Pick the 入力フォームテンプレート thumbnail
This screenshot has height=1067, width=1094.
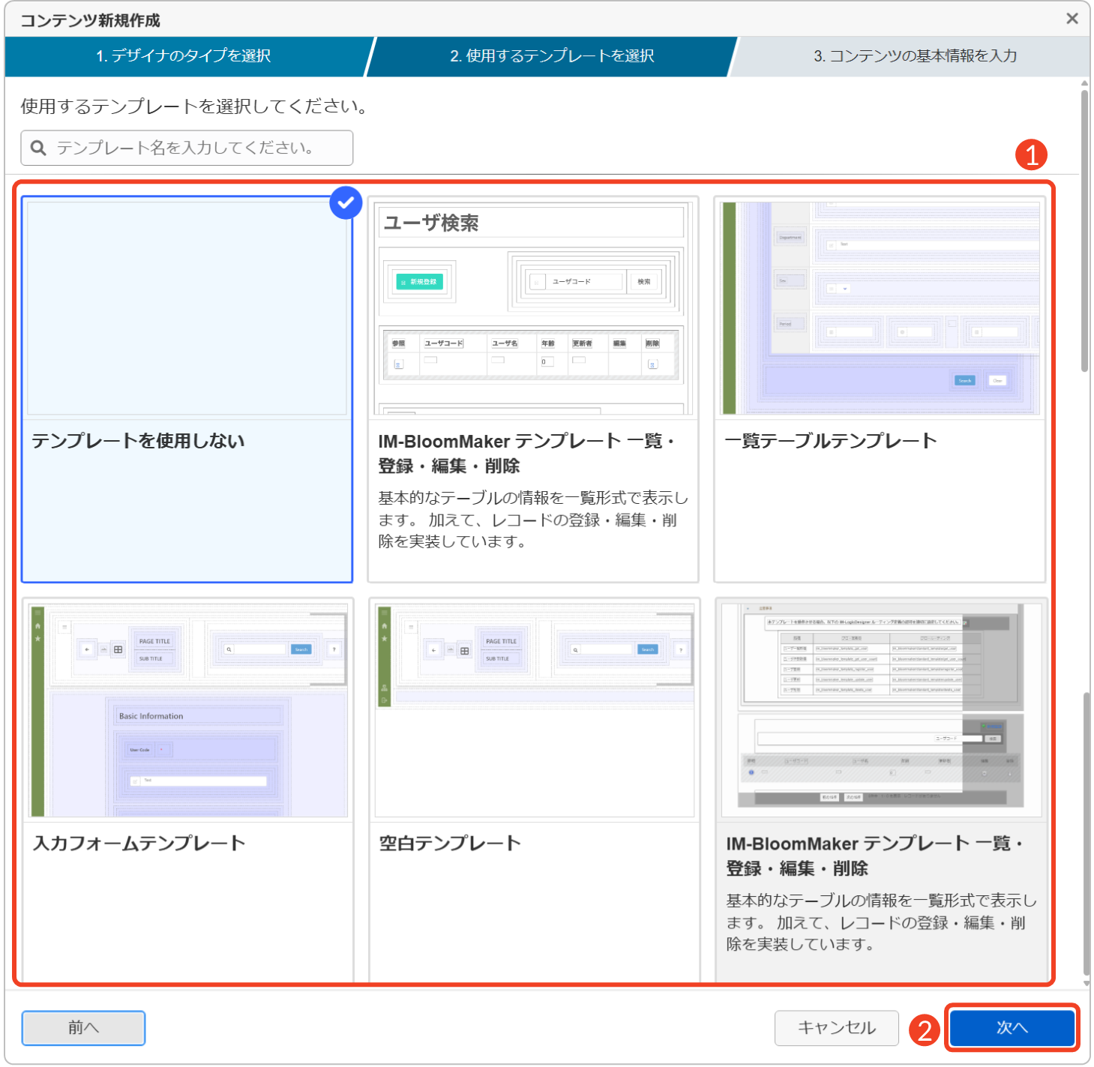[188, 710]
